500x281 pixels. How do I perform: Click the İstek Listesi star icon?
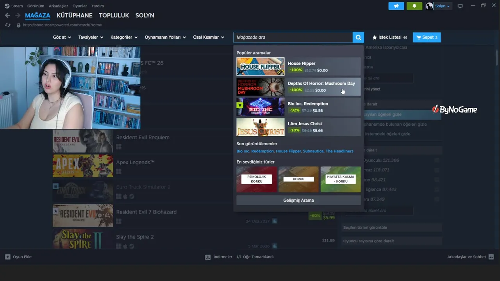tap(375, 37)
